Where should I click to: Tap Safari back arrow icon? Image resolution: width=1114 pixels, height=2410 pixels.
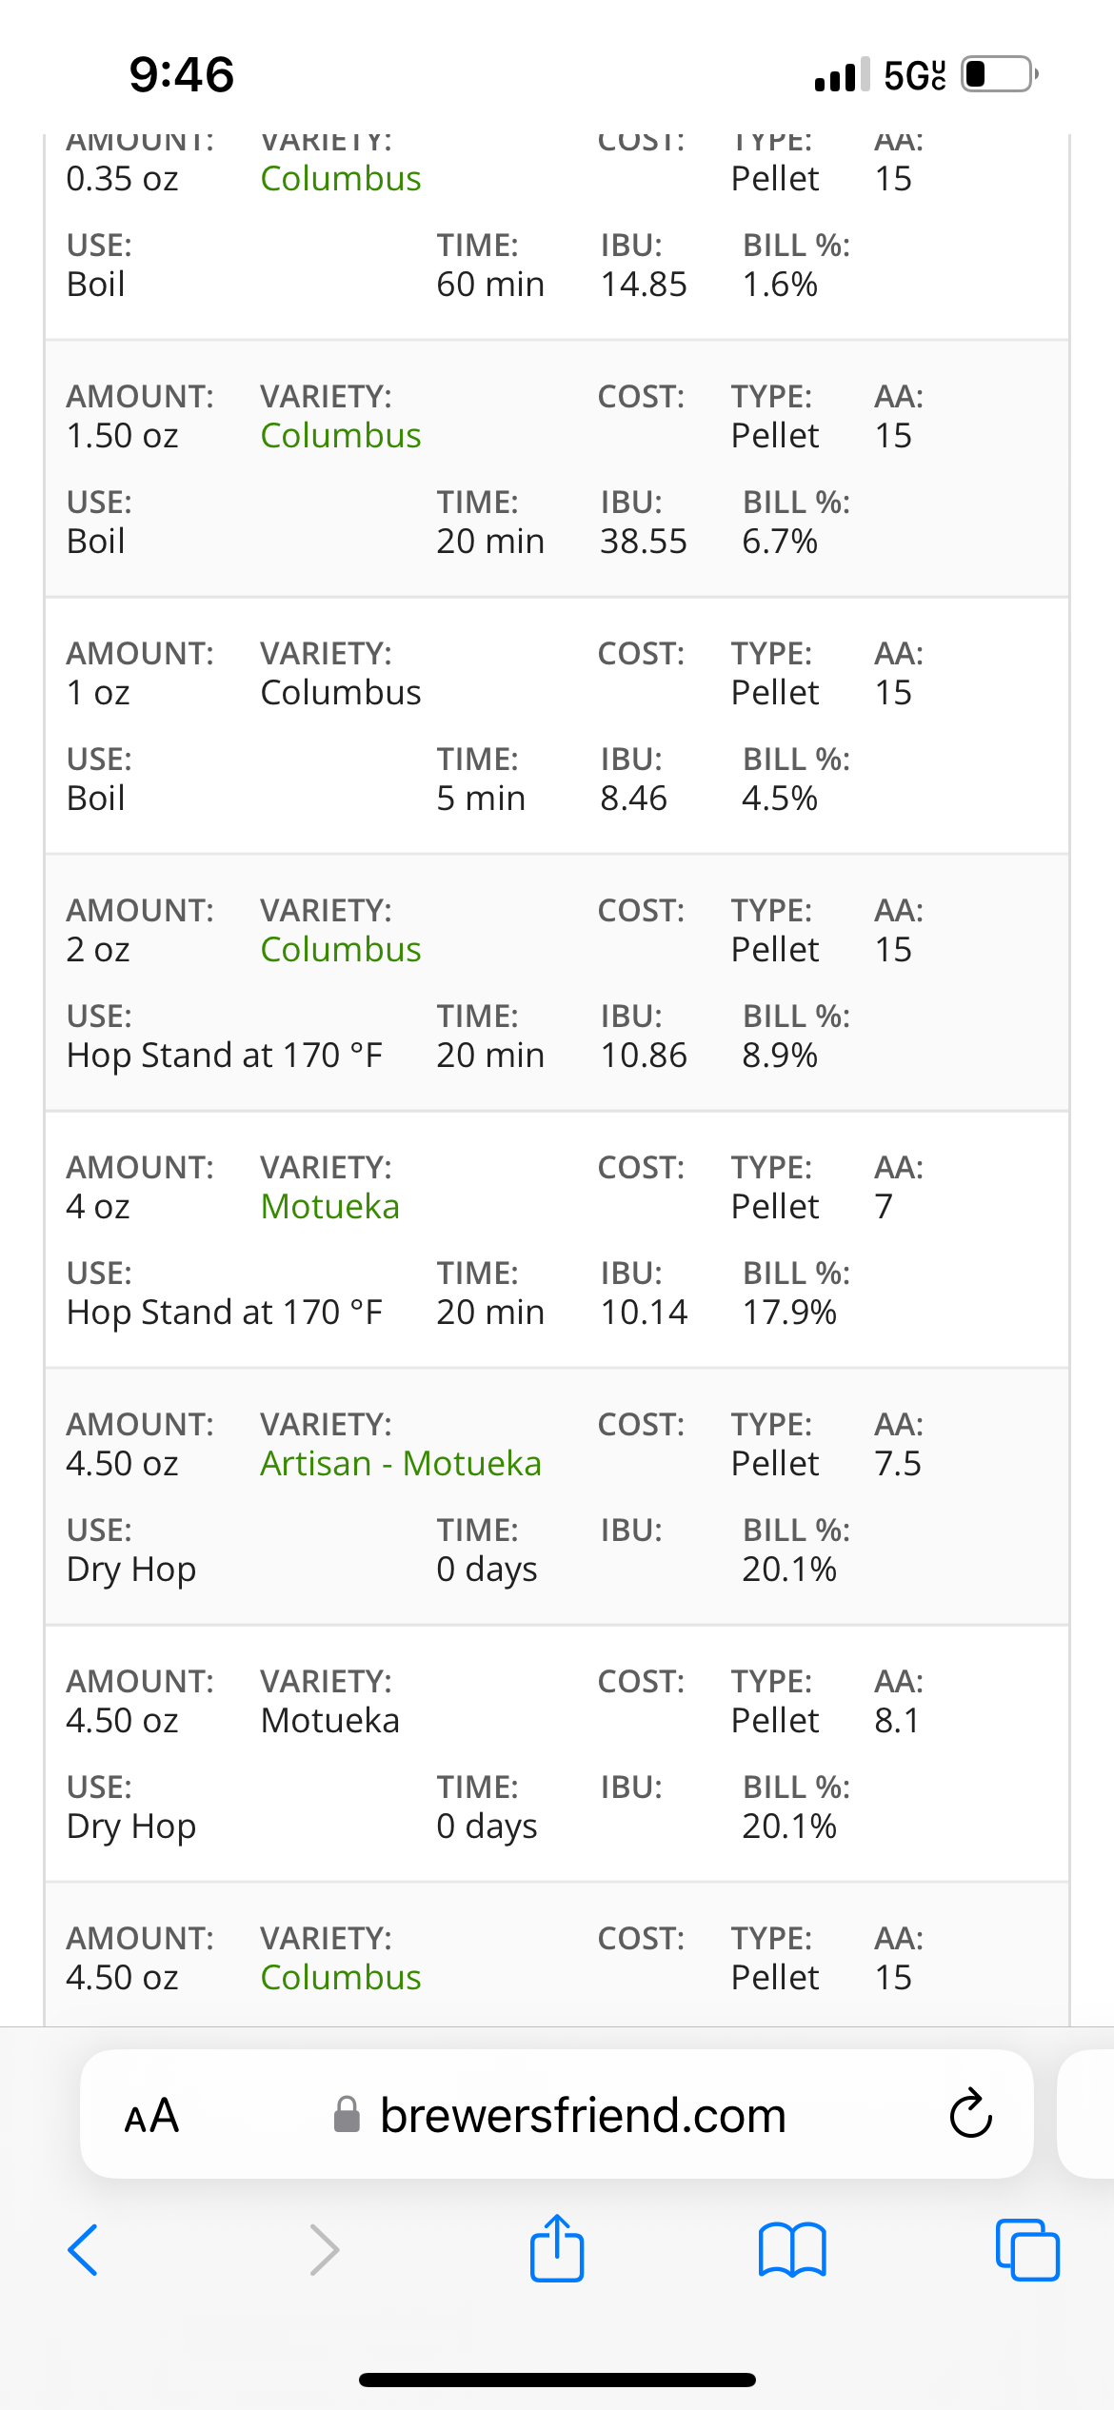[83, 2250]
